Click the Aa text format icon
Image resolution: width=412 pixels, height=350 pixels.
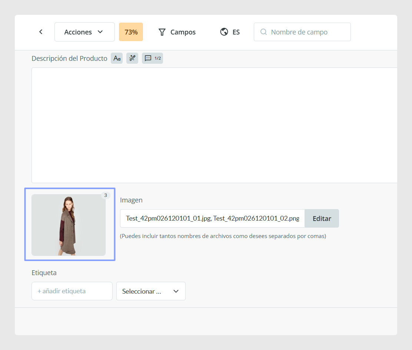[x=117, y=58]
